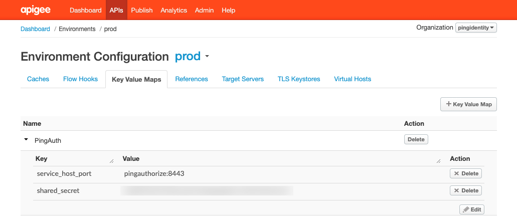Viewport: 517px width, 217px height.
Task: Open the References tab
Action: tap(192, 79)
